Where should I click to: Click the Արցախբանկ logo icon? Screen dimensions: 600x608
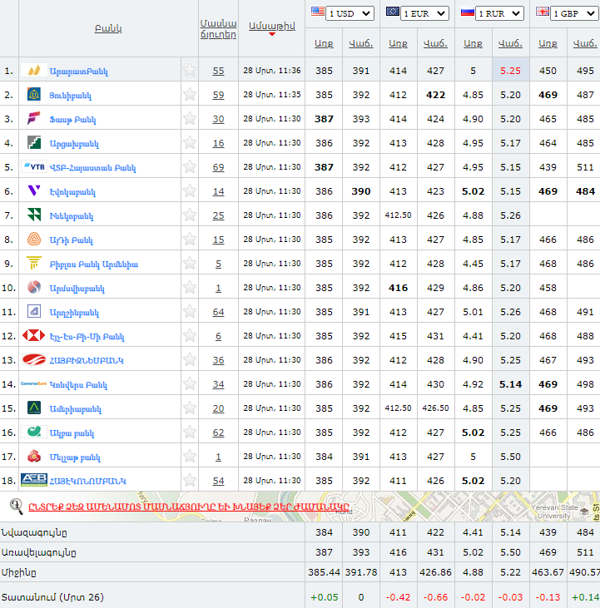[34, 142]
